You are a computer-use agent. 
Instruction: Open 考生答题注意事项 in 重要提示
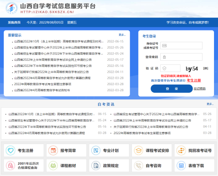pyautogui.click(x=43, y=84)
